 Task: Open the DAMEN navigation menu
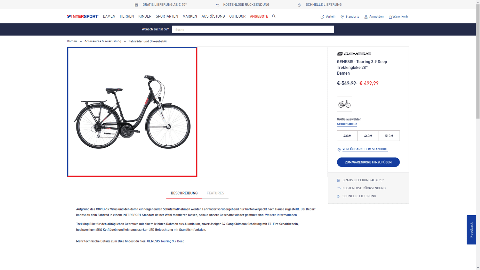pos(109,16)
